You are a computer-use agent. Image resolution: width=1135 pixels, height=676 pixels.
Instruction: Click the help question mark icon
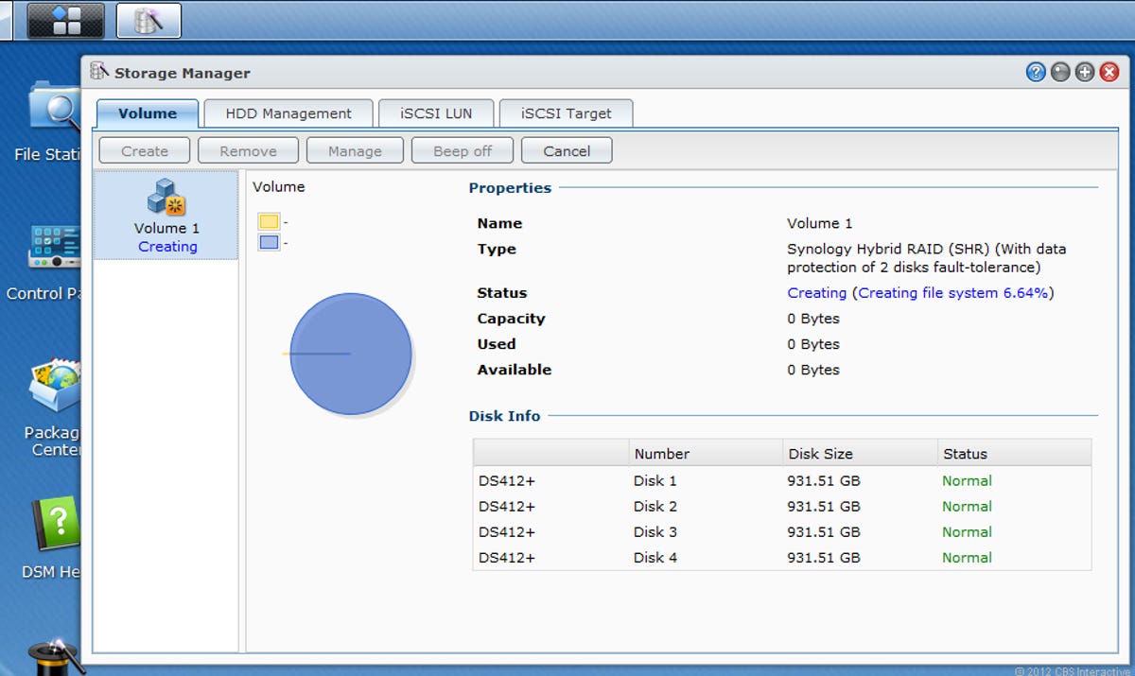click(1036, 72)
